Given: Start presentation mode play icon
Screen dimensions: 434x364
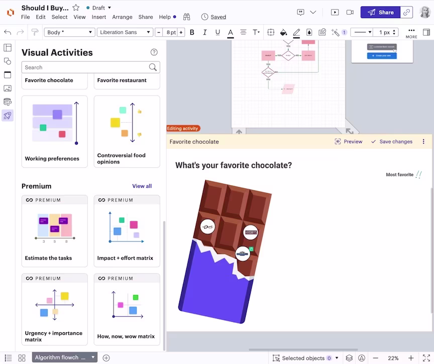Looking at the screenshot, I should (x=335, y=12).
